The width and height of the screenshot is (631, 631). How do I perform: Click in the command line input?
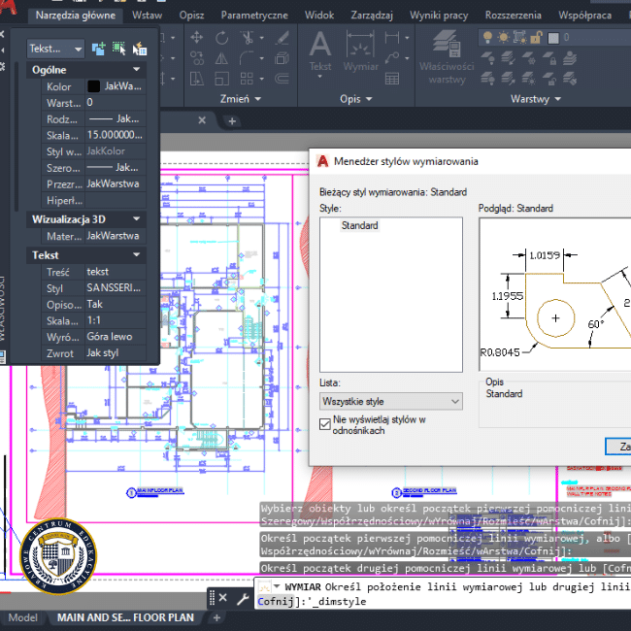(x=443, y=594)
